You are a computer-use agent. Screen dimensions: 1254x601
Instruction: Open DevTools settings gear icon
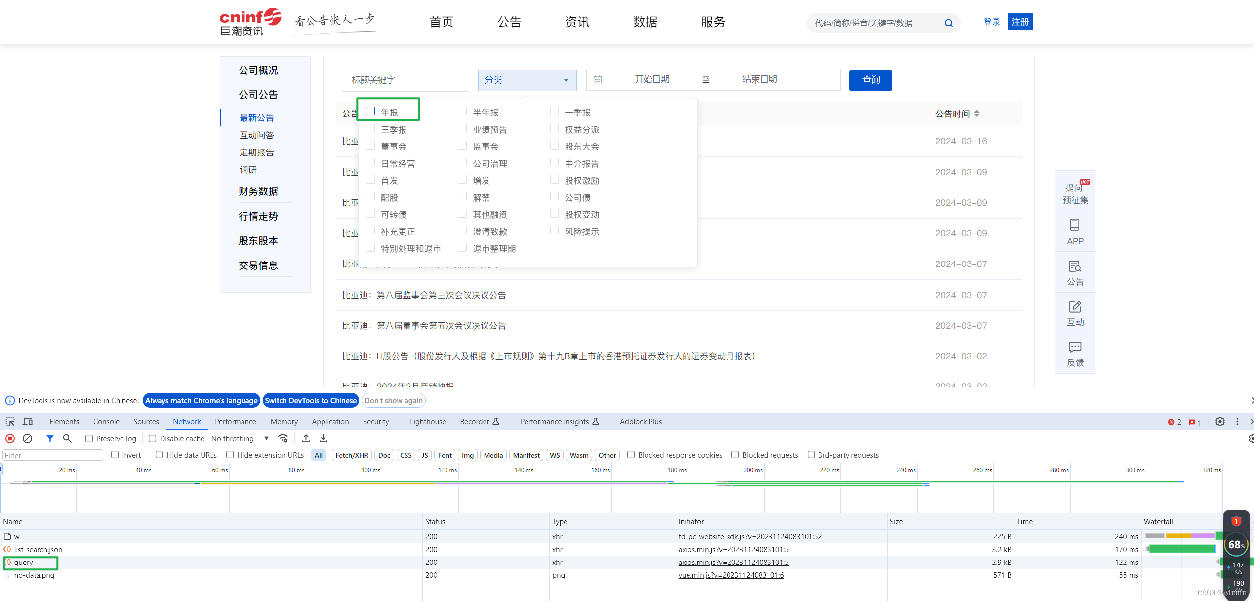click(1220, 422)
